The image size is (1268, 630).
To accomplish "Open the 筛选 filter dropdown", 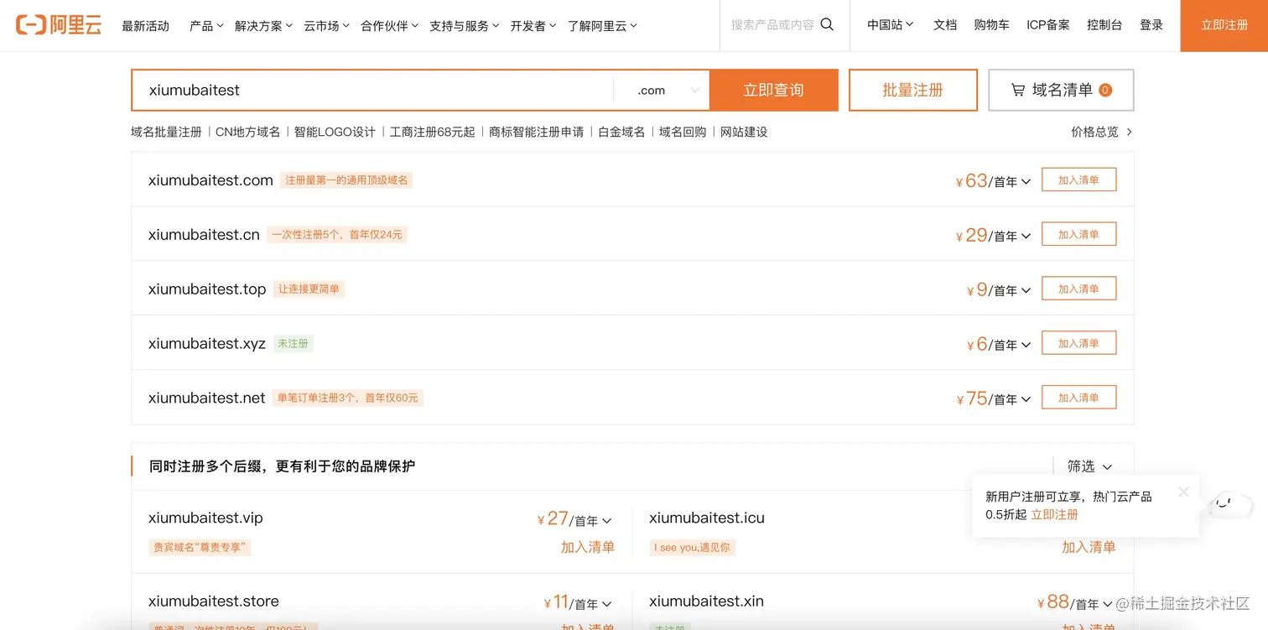I will pos(1089,466).
